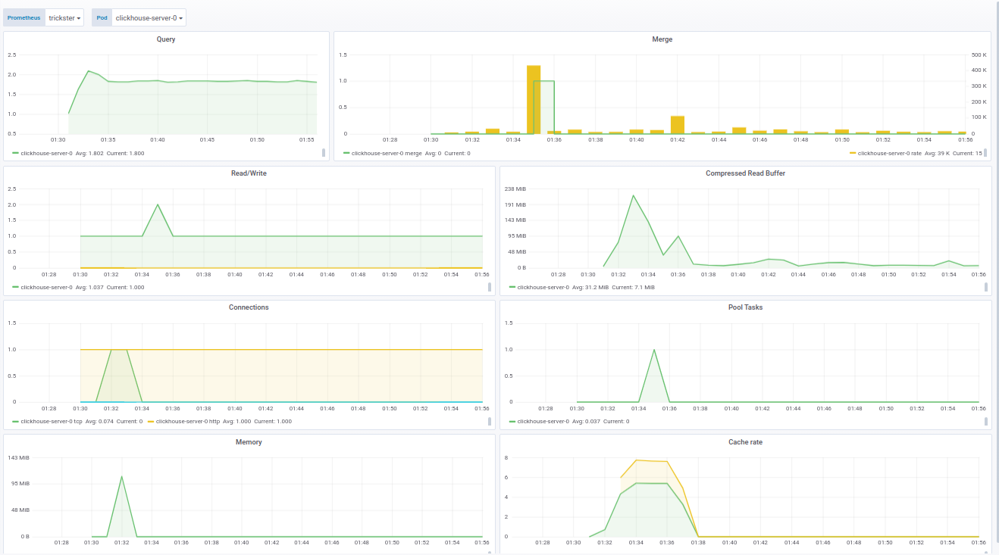Toggle clickhouse-server-0 series in Query legend
Image resolution: width=999 pixels, height=555 pixels.
tap(46, 153)
